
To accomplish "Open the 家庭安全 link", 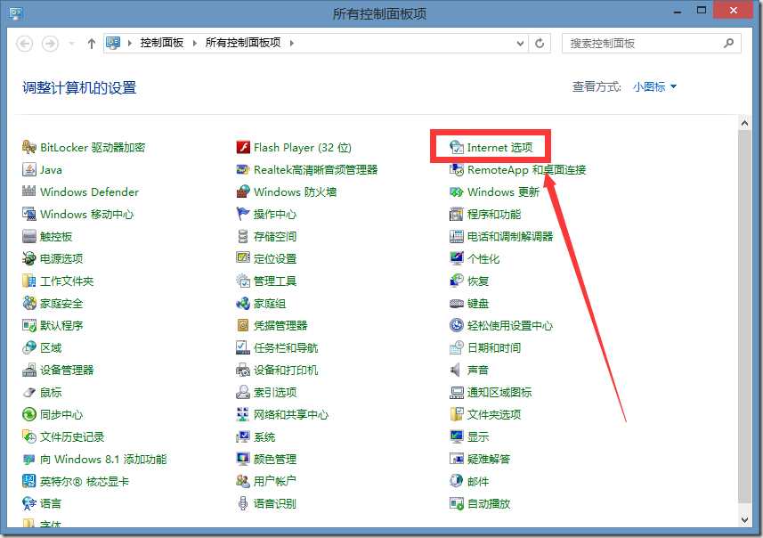I will tap(61, 304).
